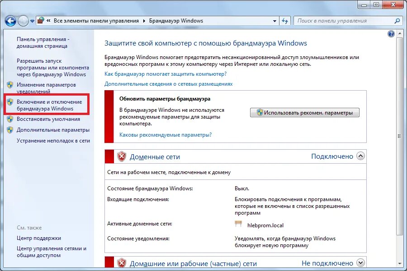Open «Центр поддержки» link

pyautogui.click(x=39, y=238)
